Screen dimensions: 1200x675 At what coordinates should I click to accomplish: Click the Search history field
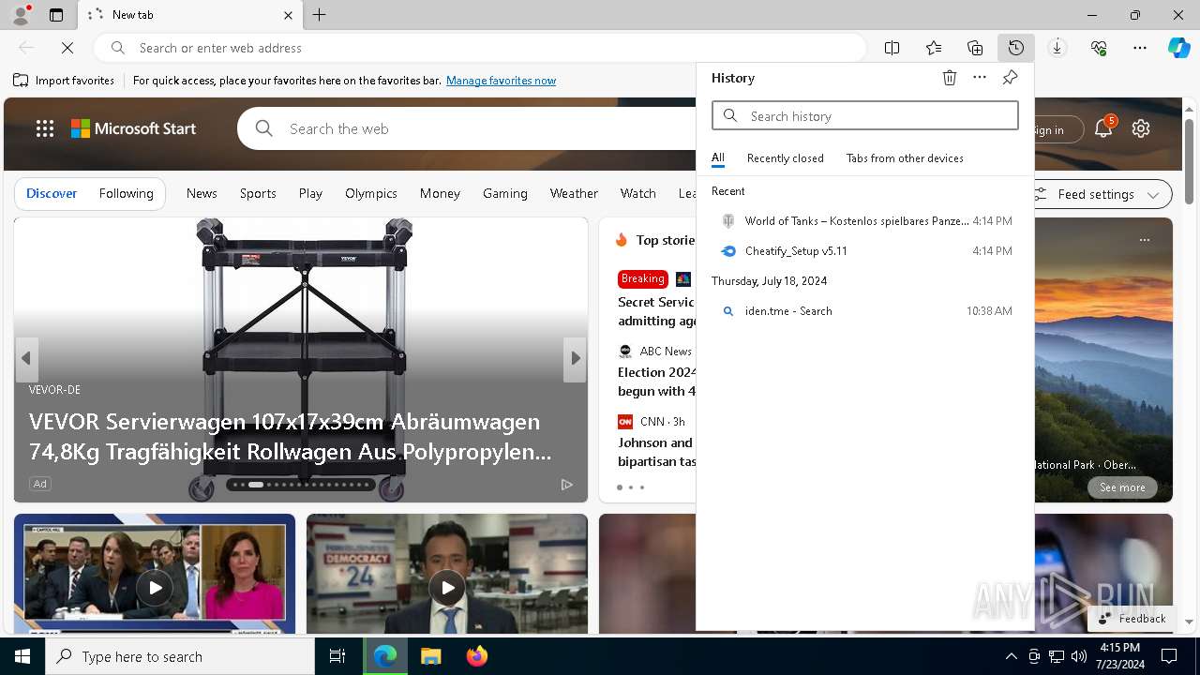pos(864,116)
